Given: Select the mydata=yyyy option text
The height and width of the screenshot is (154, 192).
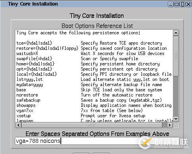Looking at the screenshot, I should coord(29,85).
